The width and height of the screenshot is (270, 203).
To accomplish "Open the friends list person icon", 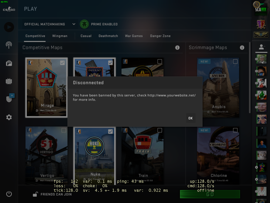I will (261, 47).
